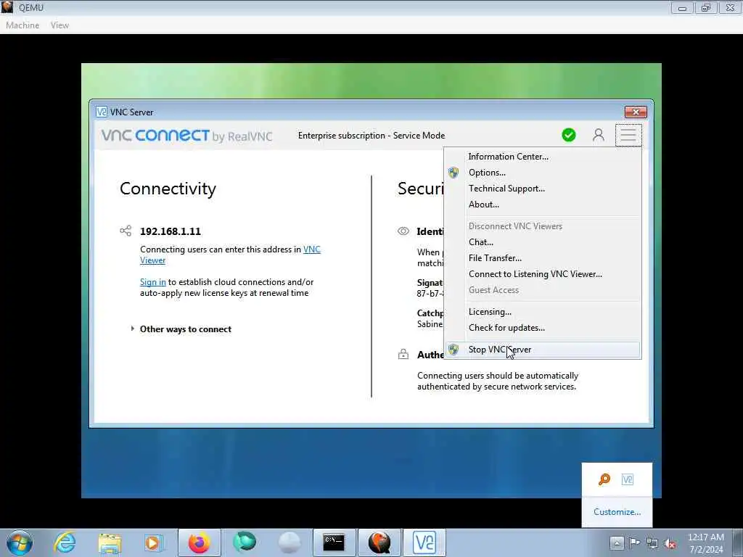Click the green checkmark status icon
743x557 pixels.
click(x=569, y=136)
